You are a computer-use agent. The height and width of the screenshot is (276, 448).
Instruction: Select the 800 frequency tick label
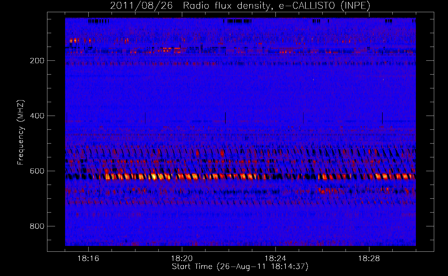click(x=37, y=226)
